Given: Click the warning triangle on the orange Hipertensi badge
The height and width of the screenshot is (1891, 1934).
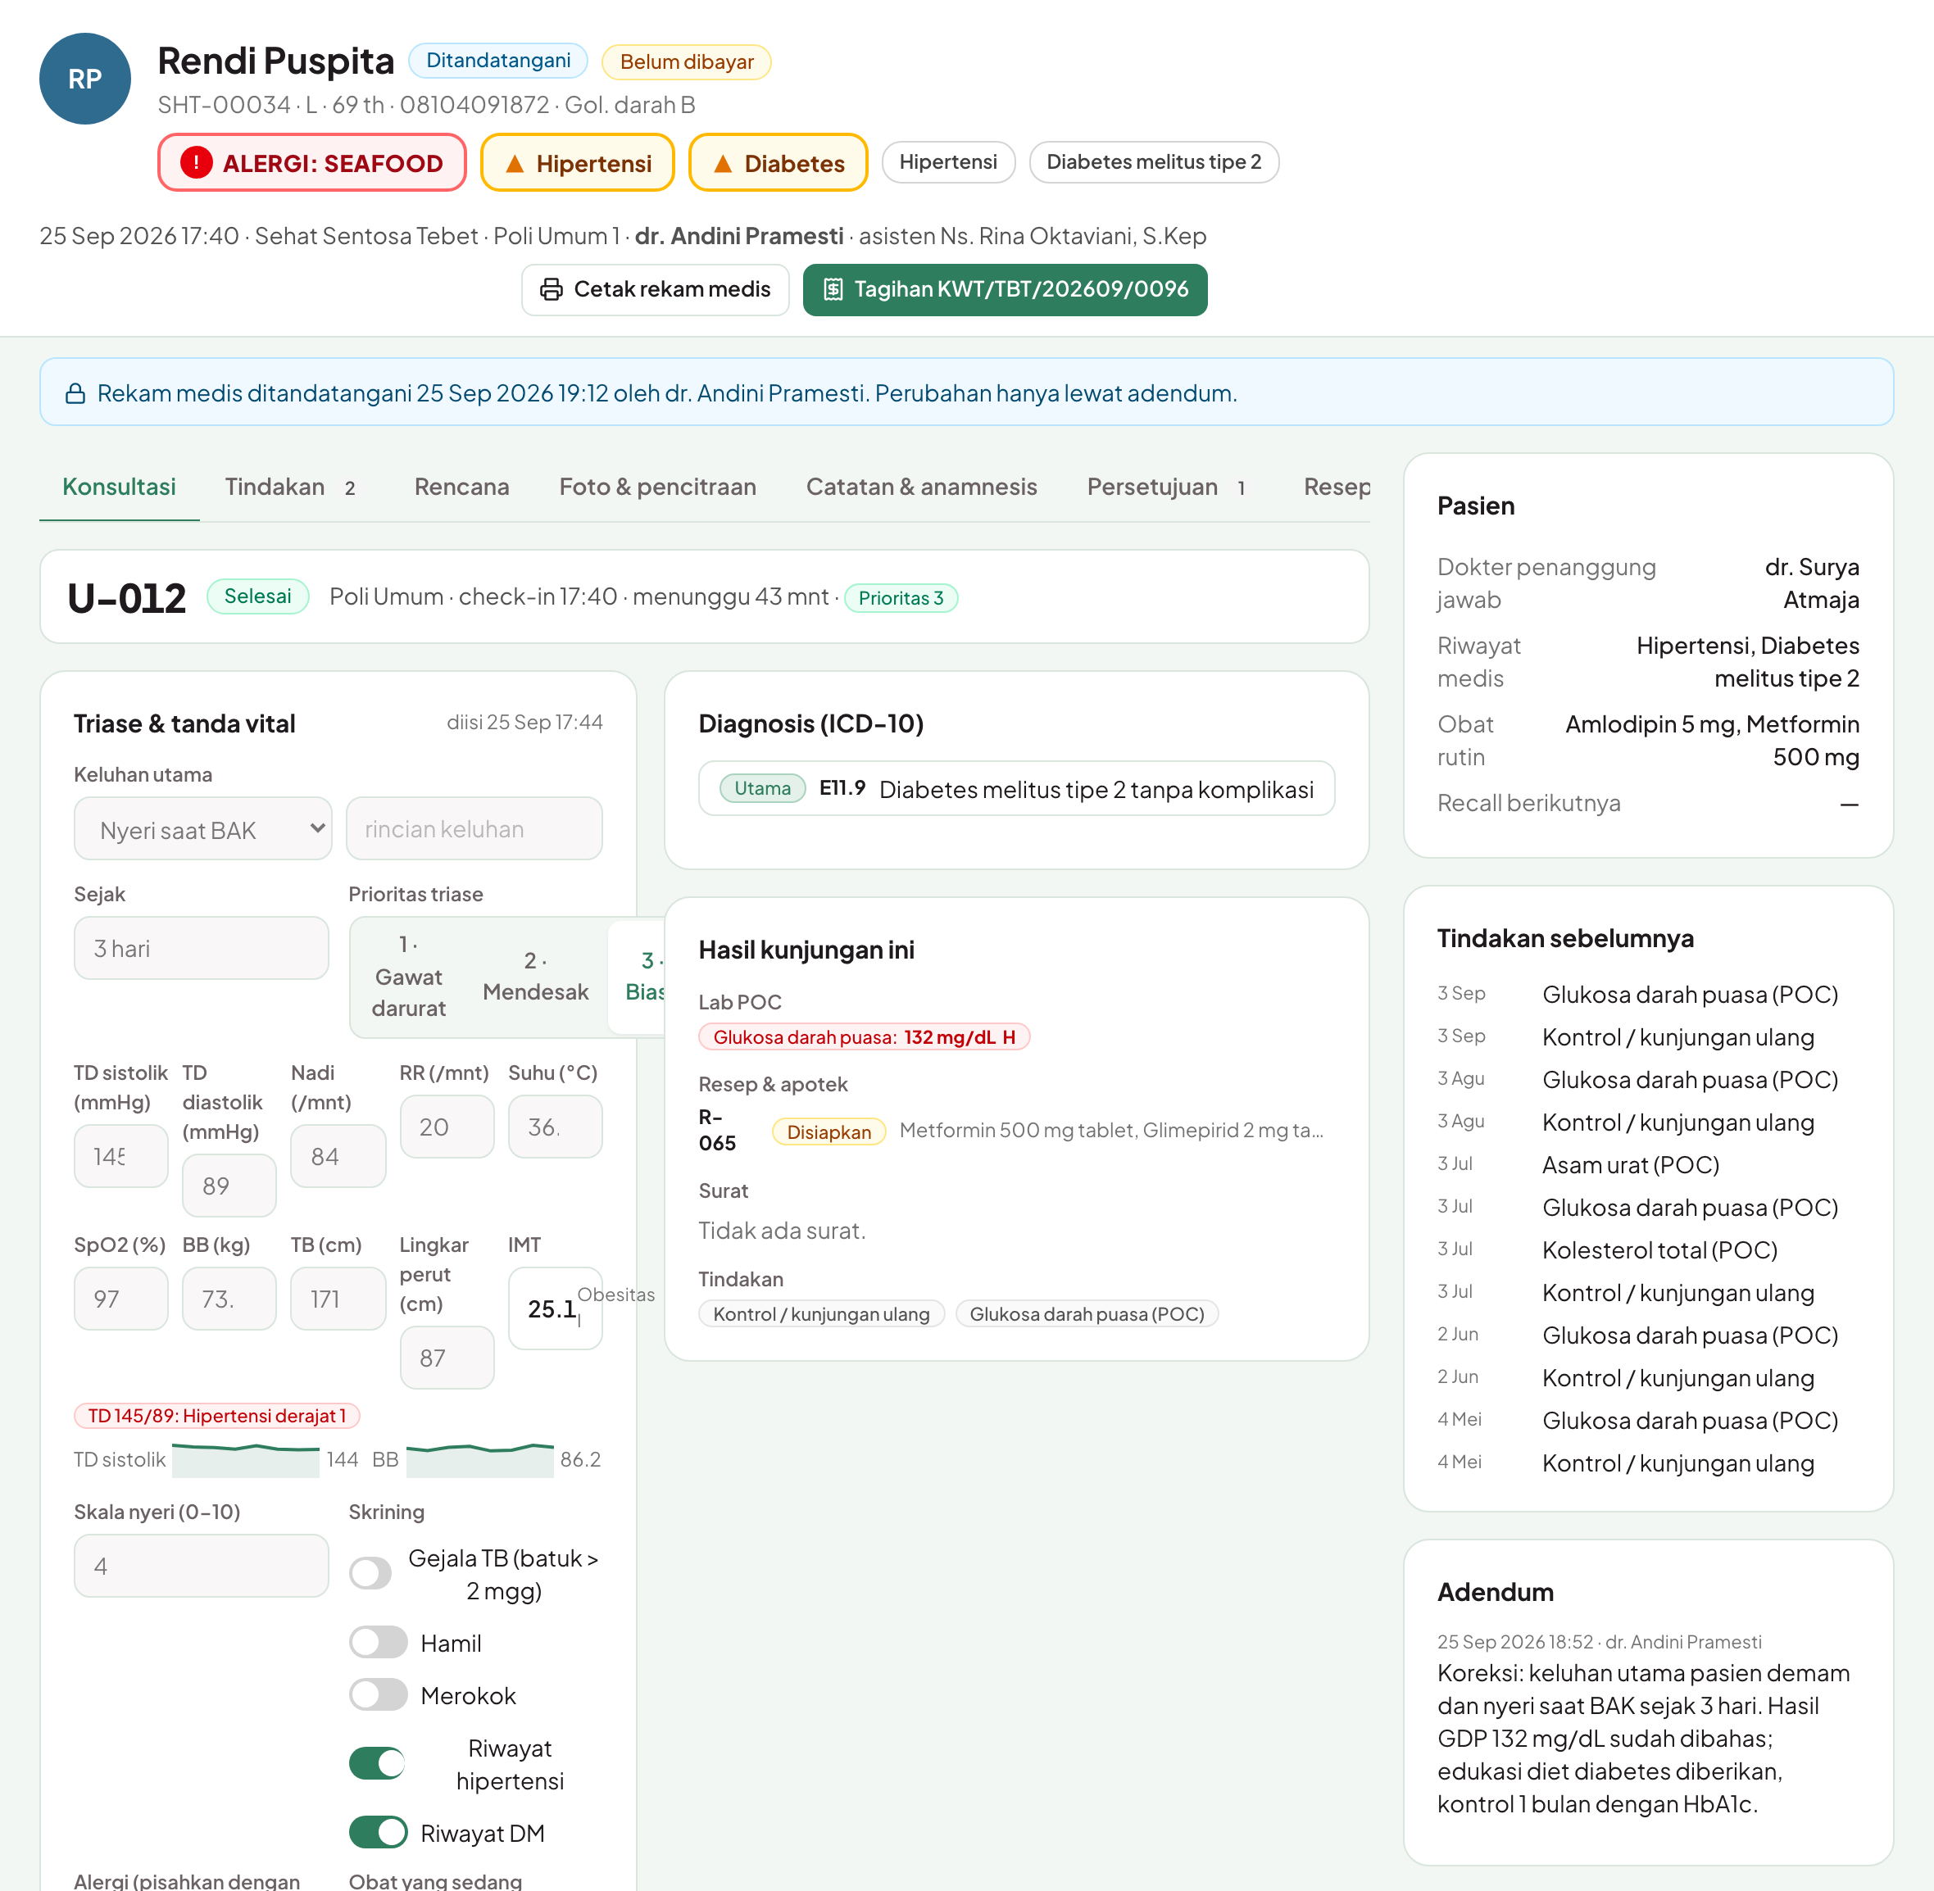Looking at the screenshot, I should click(515, 163).
